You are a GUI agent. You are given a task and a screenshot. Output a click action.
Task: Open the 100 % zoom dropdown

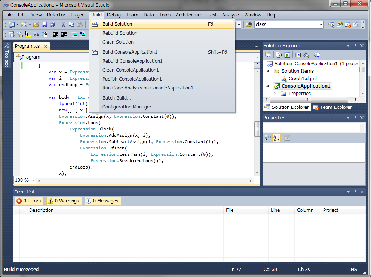[x=33, y=180]
